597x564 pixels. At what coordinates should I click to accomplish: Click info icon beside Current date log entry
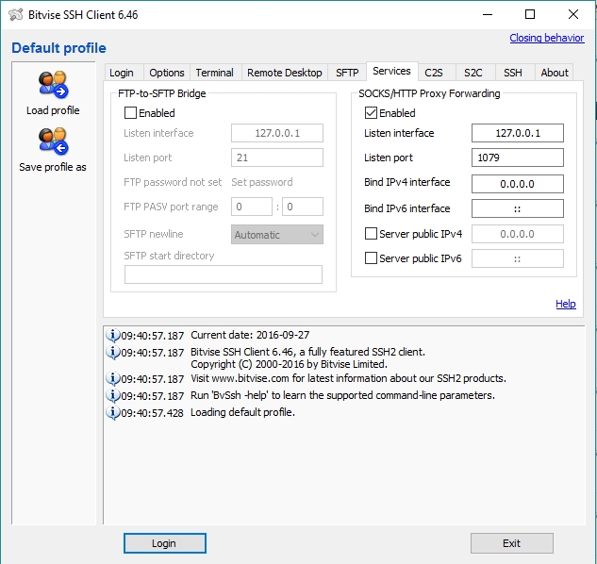(112, 335)
